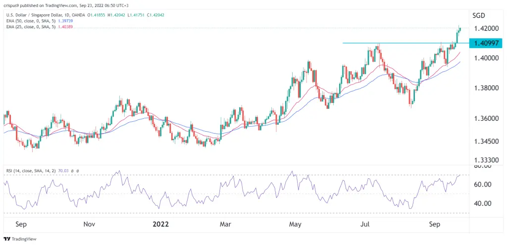Click the 1.36000 price axis value
This screenshot has height=245, width=507.
coord(486,119)
